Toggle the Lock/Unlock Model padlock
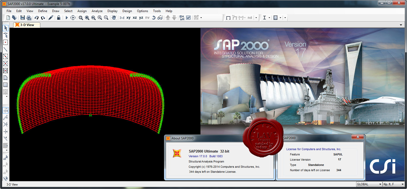Viewport: 407px width, 189px height. [59, 18]
